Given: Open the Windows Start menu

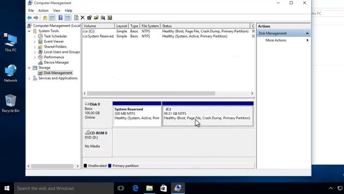Looking at the screenshot, I should tap(7, 188).
